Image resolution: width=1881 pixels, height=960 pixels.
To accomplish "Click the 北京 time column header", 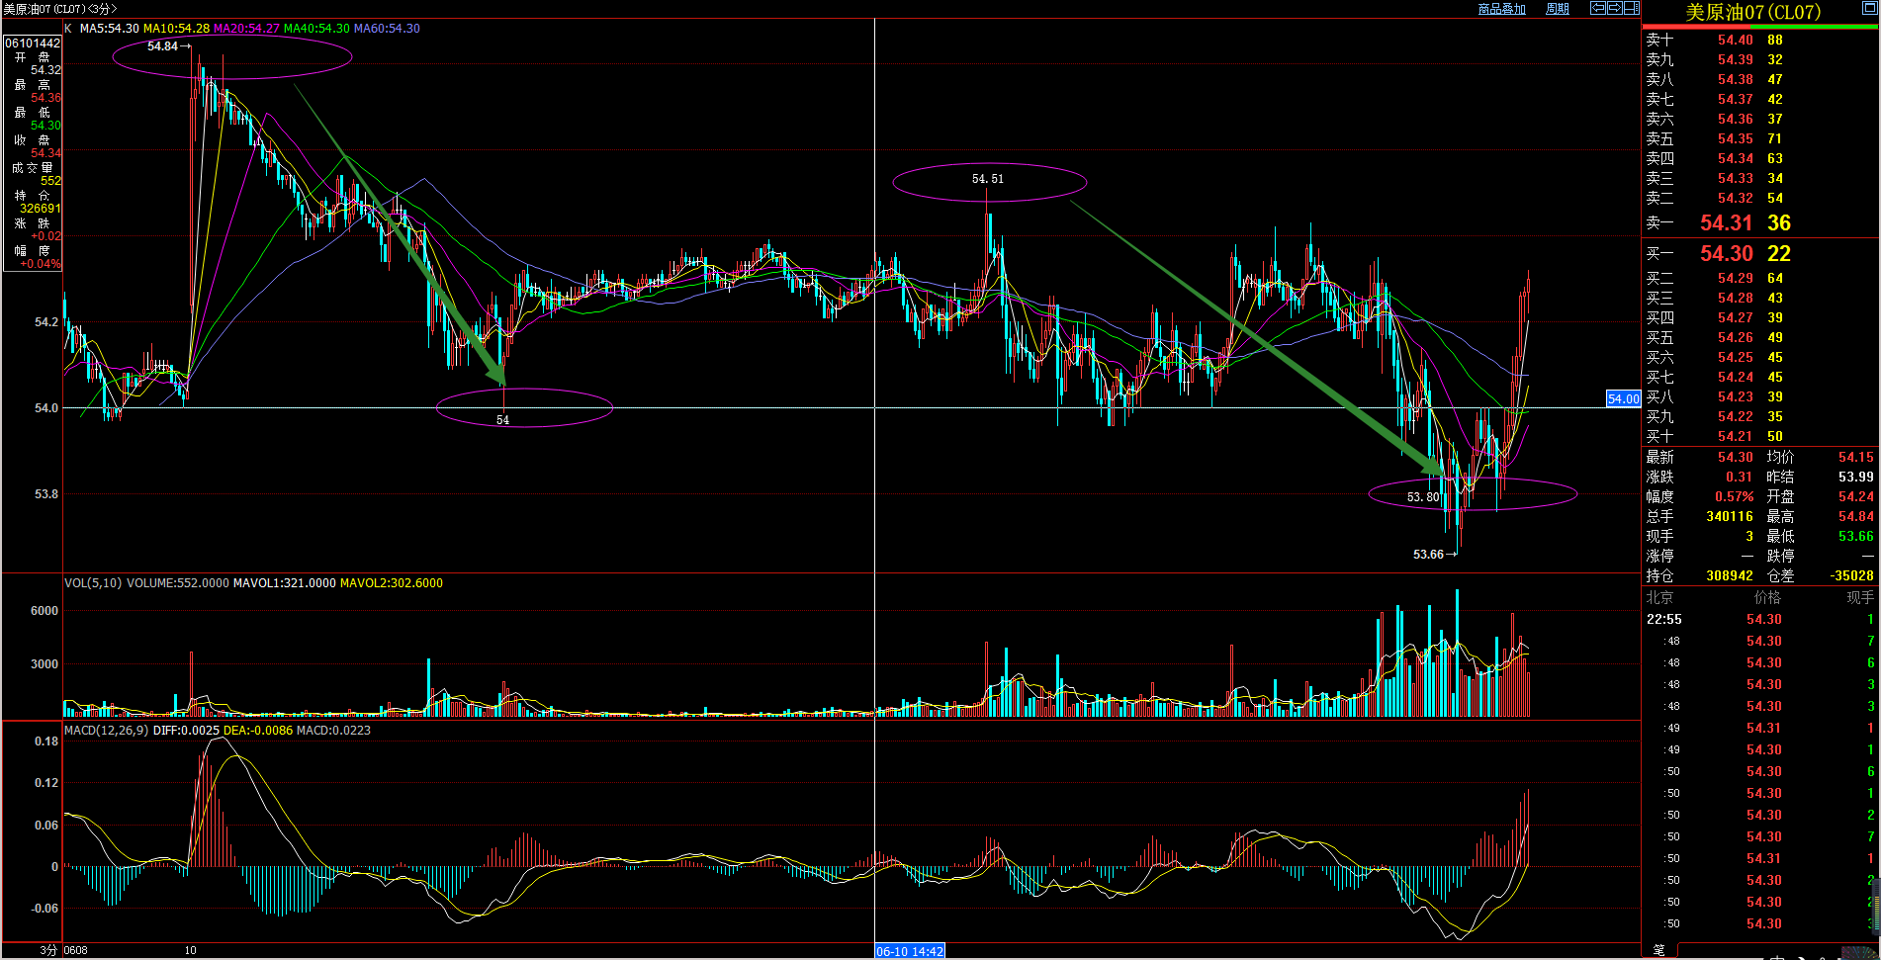I will pyautogui.click(x=1659, y=597).
